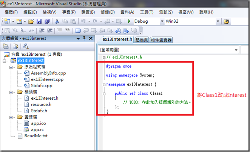
Task: Collapse the namespace ex13Interest code block
Action: click(x=104, y=85)
